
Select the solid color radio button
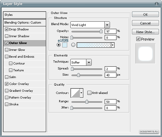59,45
